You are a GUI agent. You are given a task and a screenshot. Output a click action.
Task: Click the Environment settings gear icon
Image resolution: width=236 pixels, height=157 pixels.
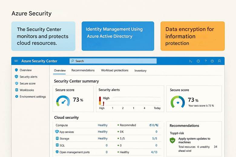click(16, 97)
